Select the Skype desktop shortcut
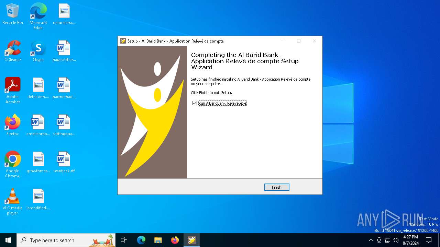Screen dimensions: 440x247 [38, 51]
